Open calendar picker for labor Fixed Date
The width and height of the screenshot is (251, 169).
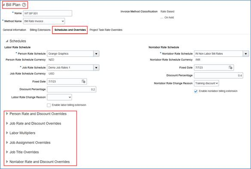83,81
